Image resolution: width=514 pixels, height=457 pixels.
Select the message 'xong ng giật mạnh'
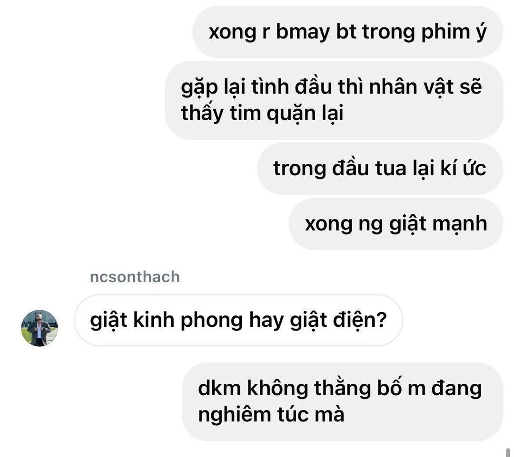(395, 224)
